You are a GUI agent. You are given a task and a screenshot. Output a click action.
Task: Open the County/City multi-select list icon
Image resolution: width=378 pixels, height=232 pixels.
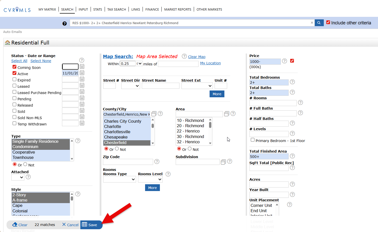154,114
